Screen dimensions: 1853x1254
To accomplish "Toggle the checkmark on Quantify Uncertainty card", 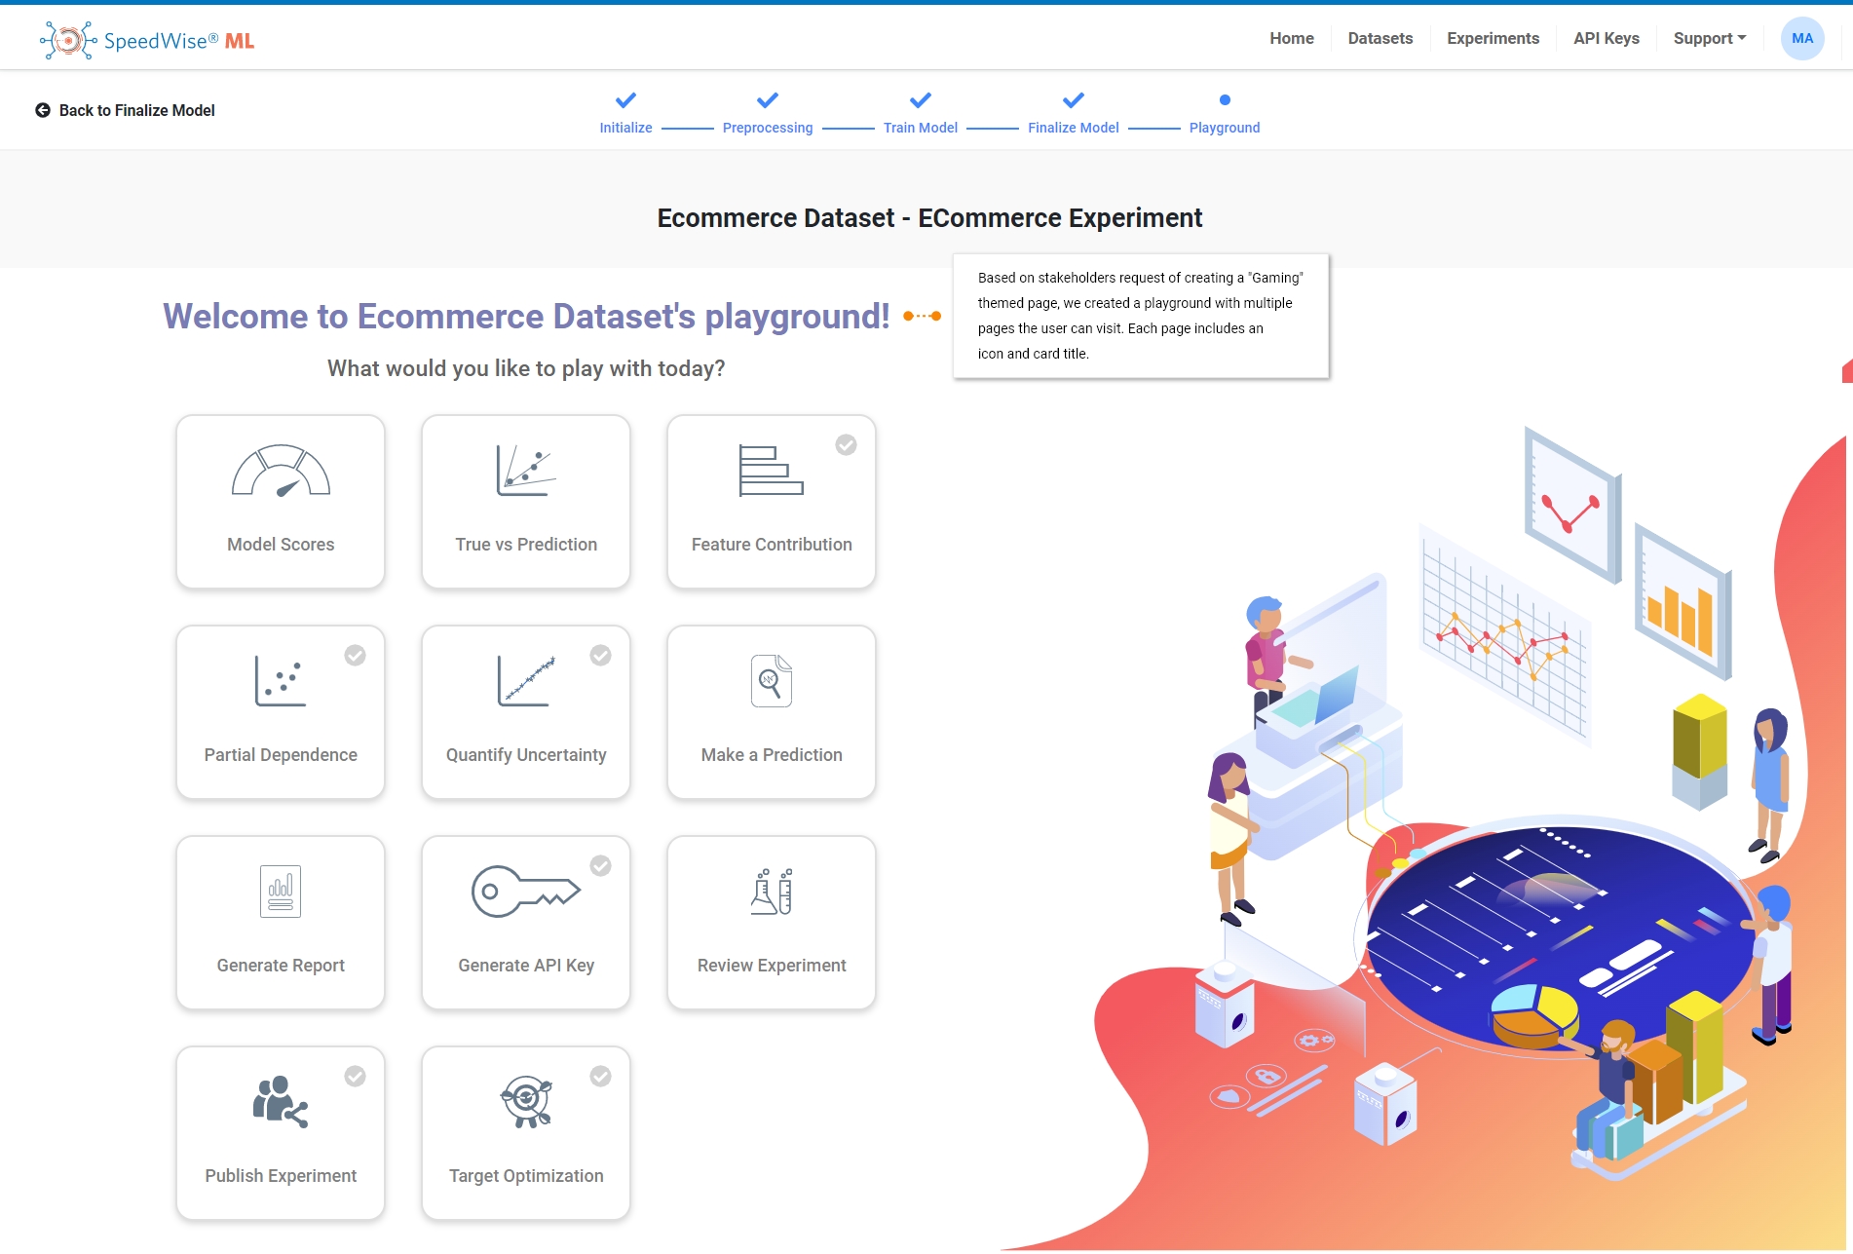I will 601,656.
